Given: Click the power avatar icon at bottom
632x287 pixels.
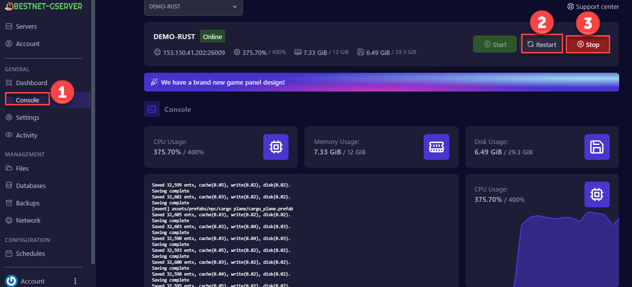Looking at the screenshot, I should click(11, 281).
